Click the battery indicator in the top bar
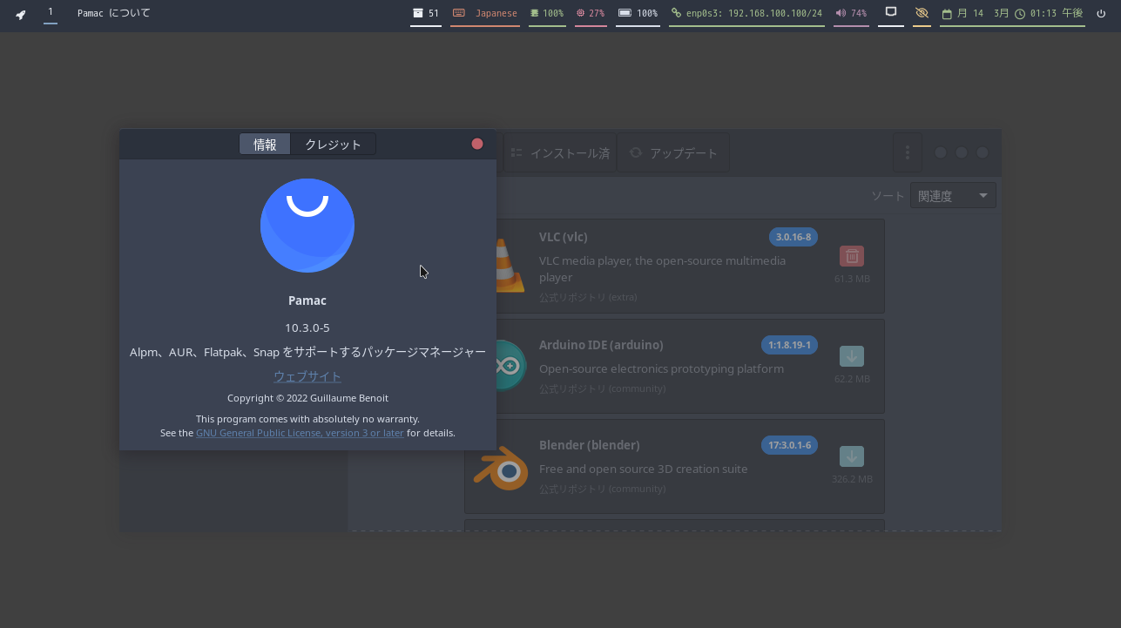This screenshot has width=1121, height=628. point(638,13)
